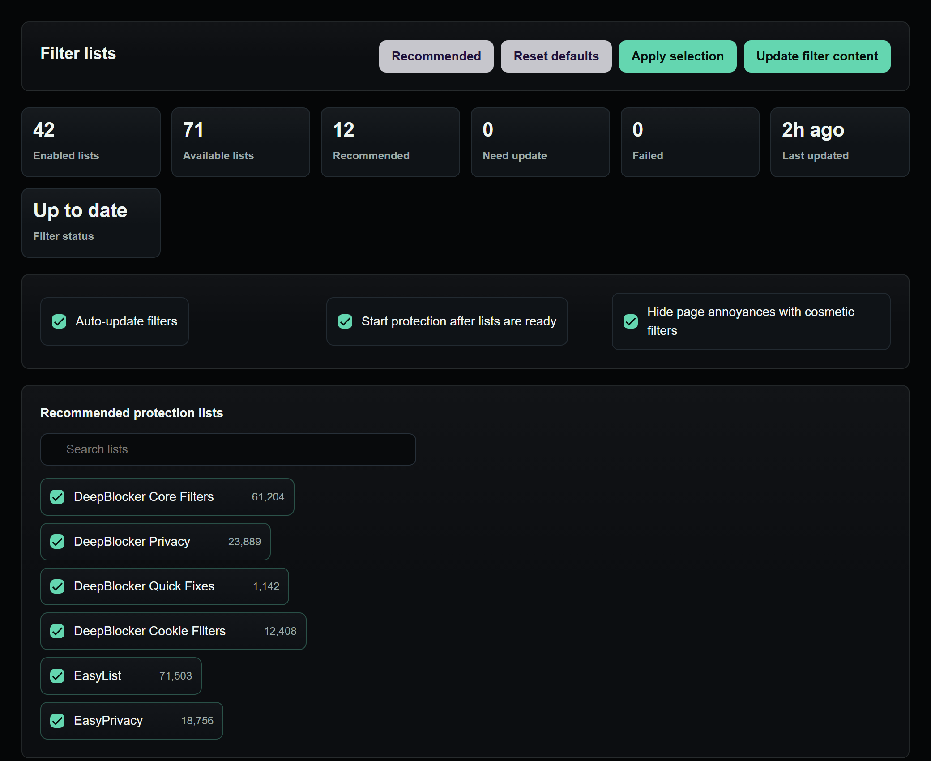Uncheck the EasyPrivacy checkbox
Screen dimensions: 931x761
57,721
